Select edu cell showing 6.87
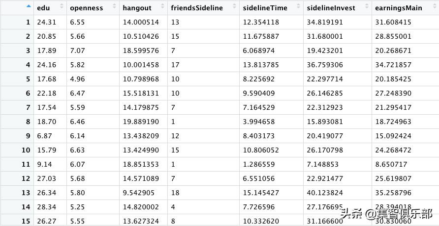The width and height of the screenshot is (439, 226). 44,136
